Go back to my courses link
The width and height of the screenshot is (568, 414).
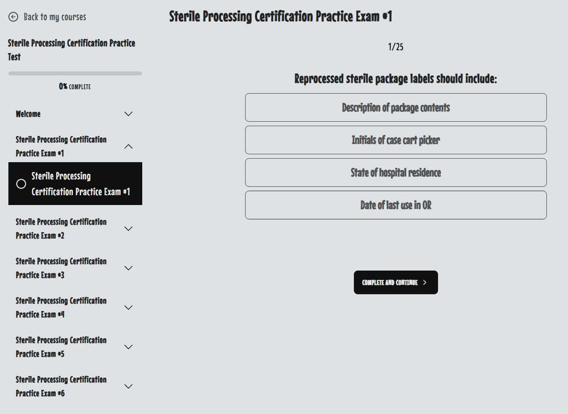point(55,17)
